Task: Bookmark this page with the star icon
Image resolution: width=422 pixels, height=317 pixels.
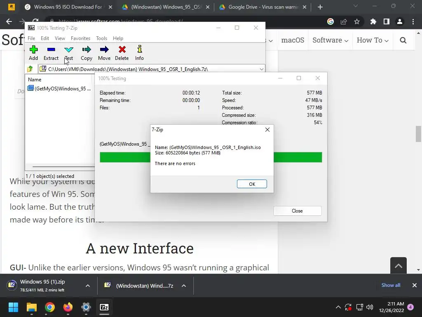Action: [x=357, y=21]
